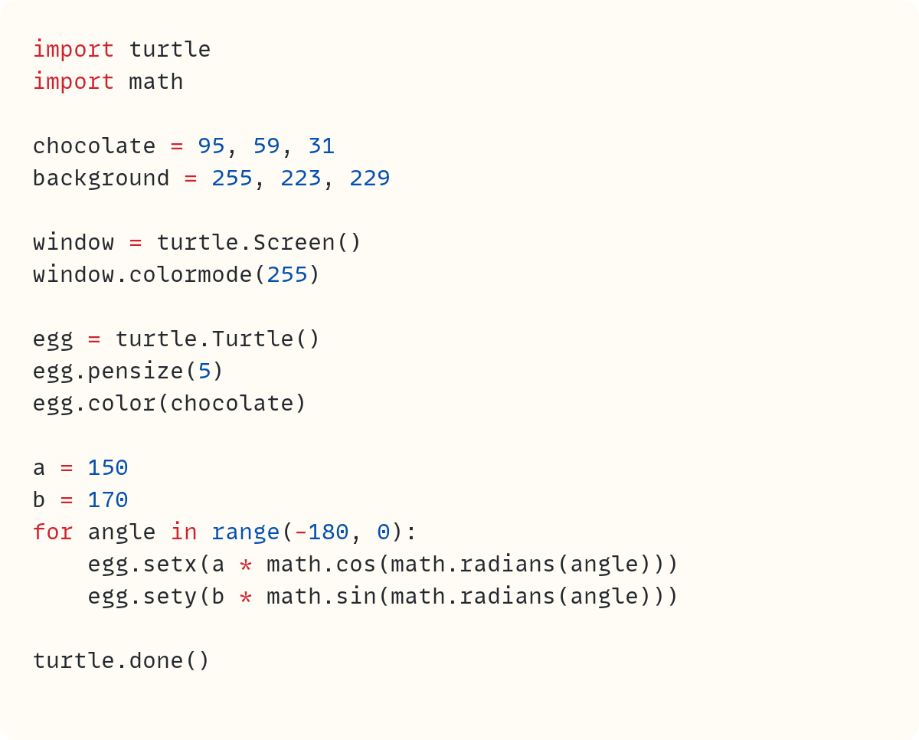Click turtle.Screen() call
Viewport: 919px width, 740px height.
pos(259,242)
